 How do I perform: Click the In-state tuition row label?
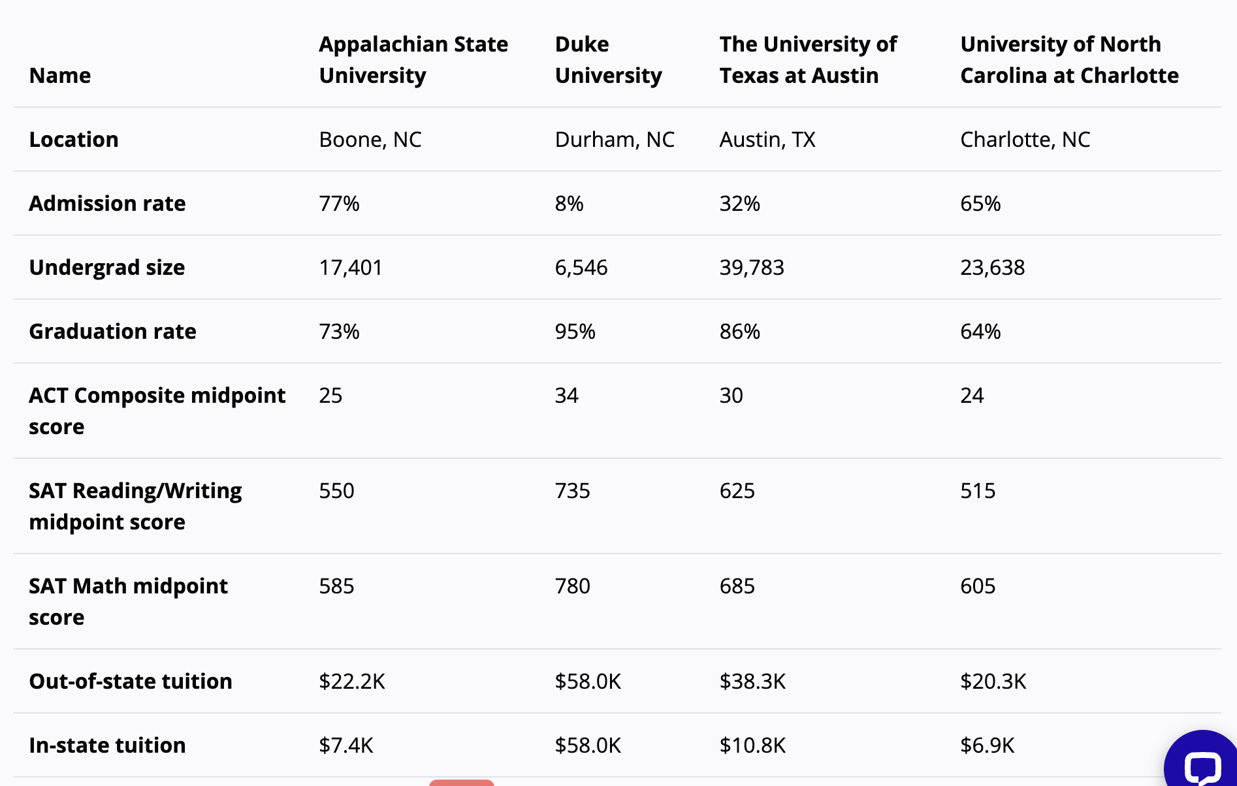pos(107,745)
